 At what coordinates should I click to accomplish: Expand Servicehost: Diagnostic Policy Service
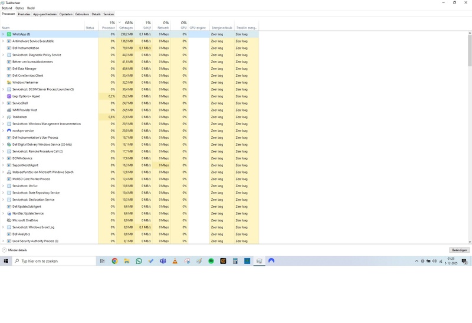tap(3, 55)
